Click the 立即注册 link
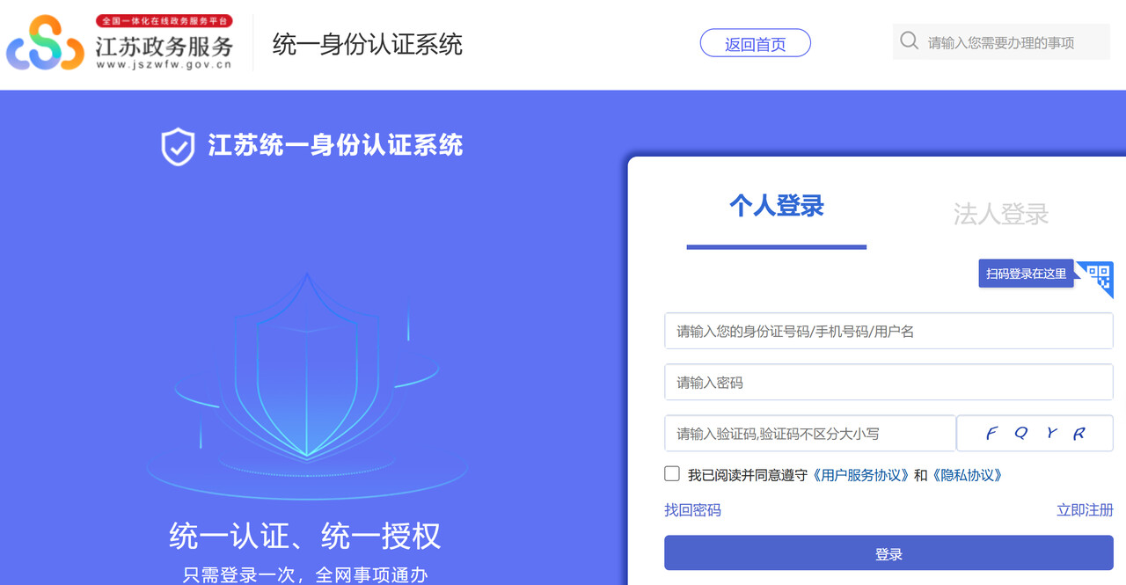This screenshot has height=585, width=1126. click(x=1085, y=510)
